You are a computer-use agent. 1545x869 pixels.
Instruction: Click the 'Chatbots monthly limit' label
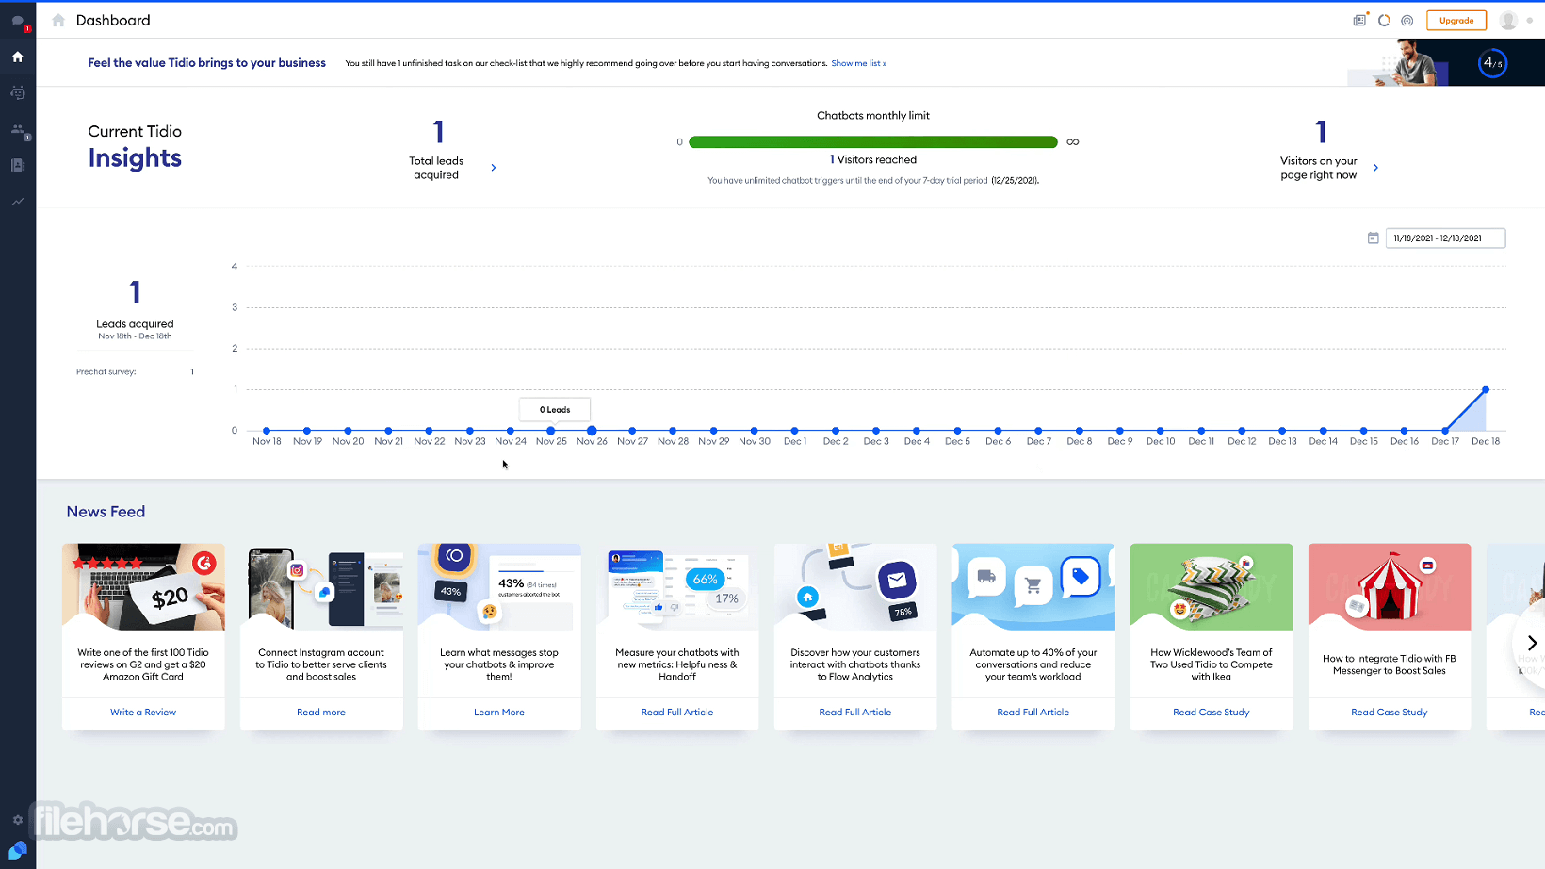click(x=873, y=116)
